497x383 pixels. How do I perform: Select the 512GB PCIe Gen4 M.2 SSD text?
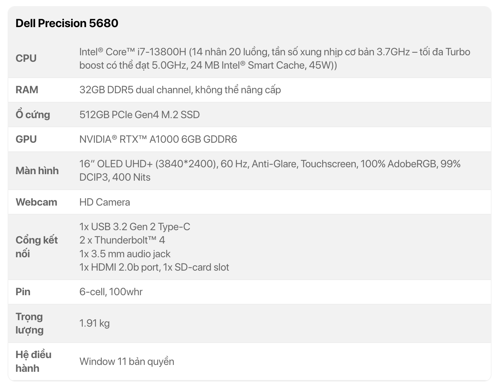pyautogui.click(x=139, y=115)
